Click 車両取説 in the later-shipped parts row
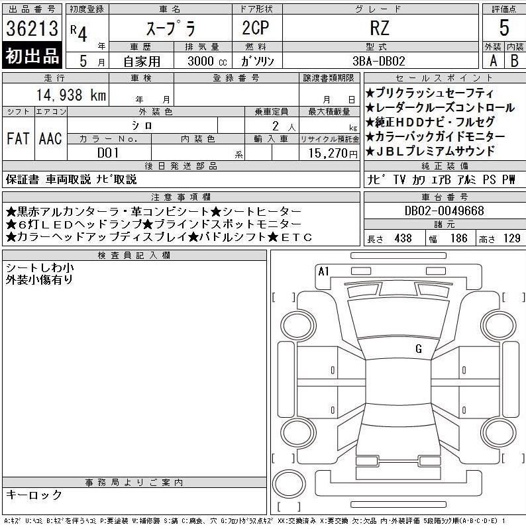This screenshot has height=529, width=526. pyautogui.click(x=68, y=179)
